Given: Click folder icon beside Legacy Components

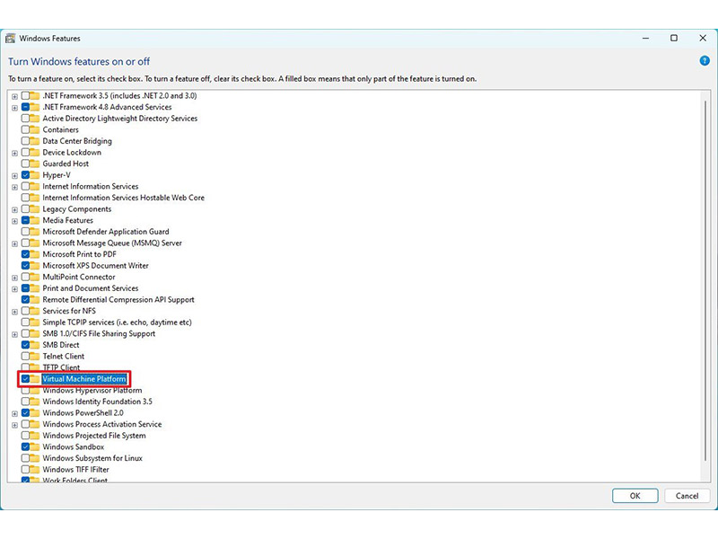Looking at the screenshot, I should click(35, 209).
